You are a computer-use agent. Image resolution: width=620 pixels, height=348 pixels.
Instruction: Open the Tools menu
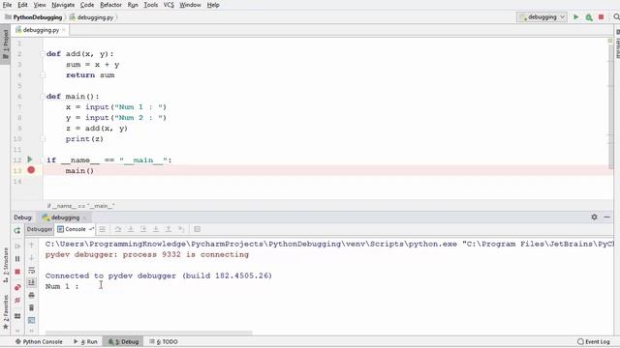(151, 5)
